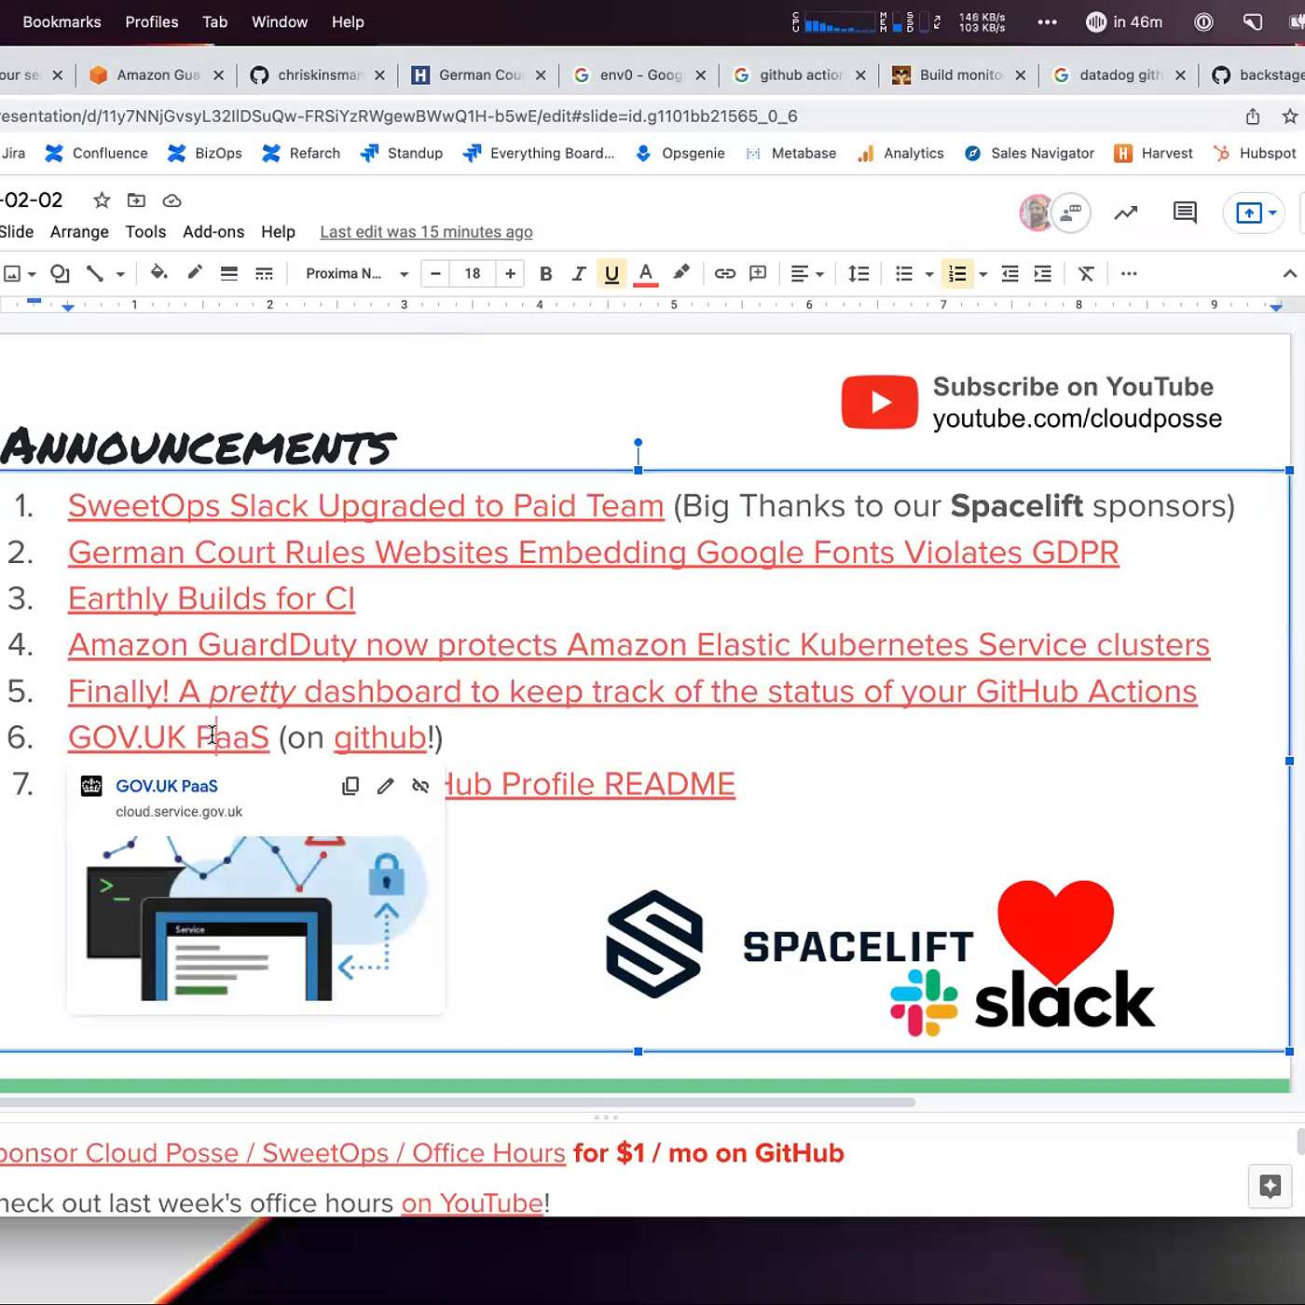Click the font size input field
1305x1305 pixels.
click(473, 273)
